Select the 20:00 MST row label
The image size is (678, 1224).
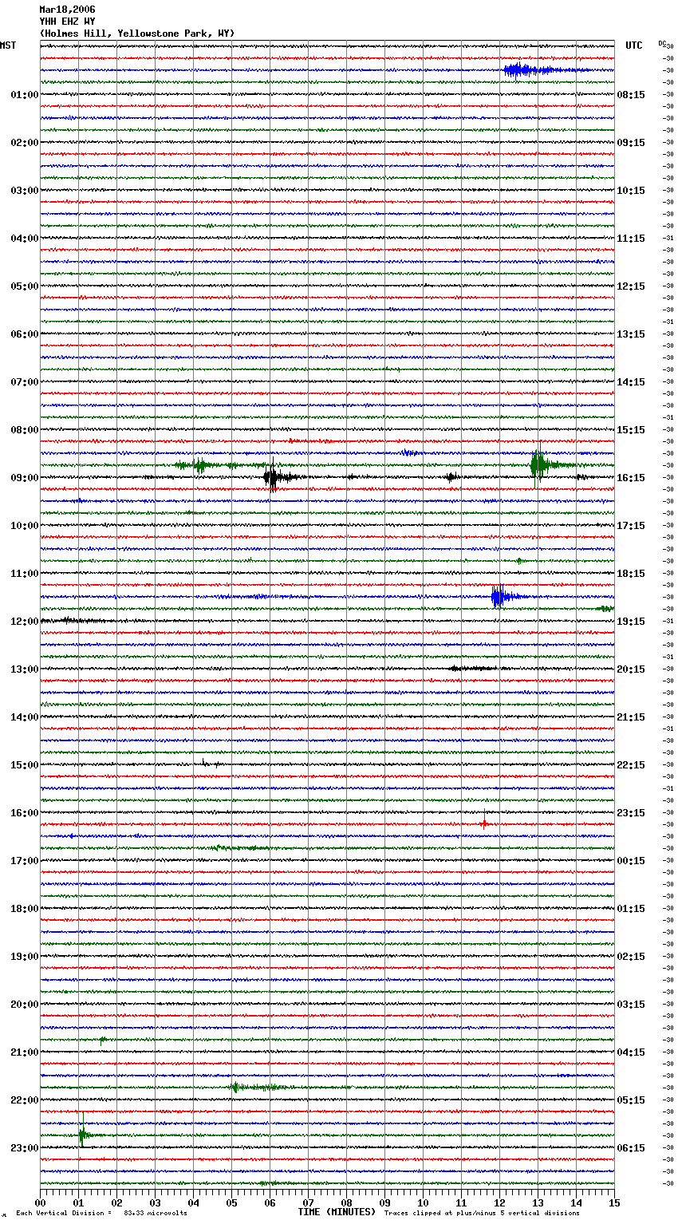24,1005
